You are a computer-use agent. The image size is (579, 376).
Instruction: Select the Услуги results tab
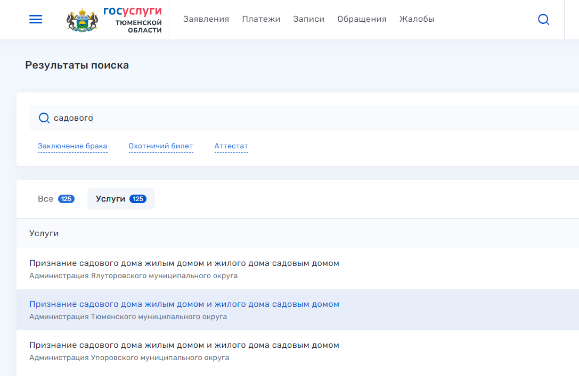111,199
